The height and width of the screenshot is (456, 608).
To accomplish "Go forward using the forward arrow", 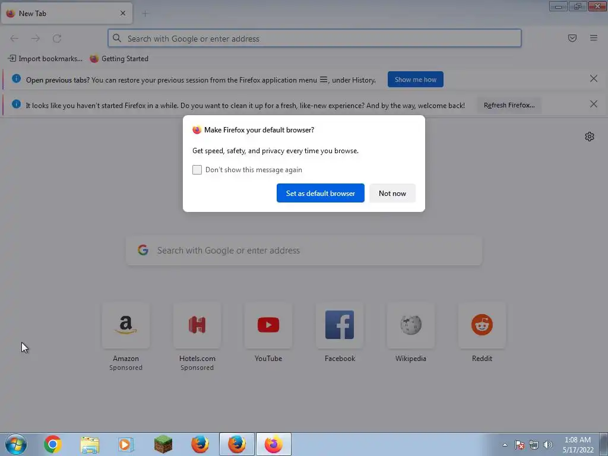I will pyautogui.click(x=36, y=39).
